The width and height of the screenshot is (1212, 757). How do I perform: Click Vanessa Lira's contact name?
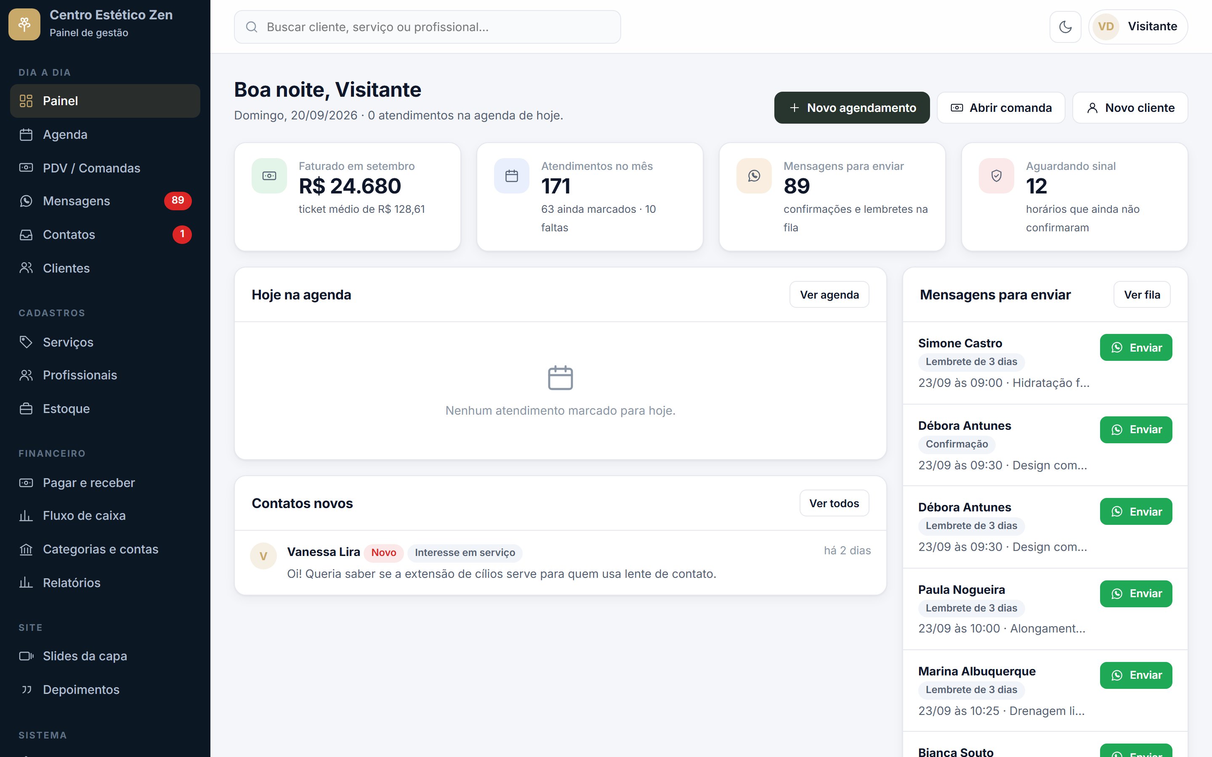324,552
